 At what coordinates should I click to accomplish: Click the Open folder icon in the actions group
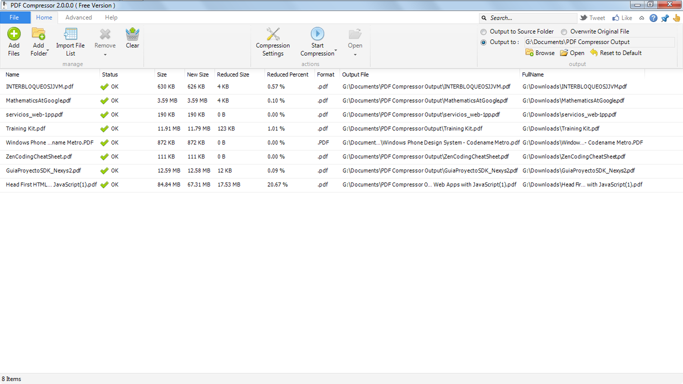(x=355, y=34)
